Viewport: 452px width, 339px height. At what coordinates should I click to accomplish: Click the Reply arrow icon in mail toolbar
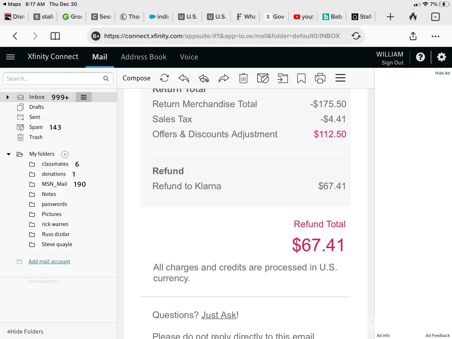183,78
